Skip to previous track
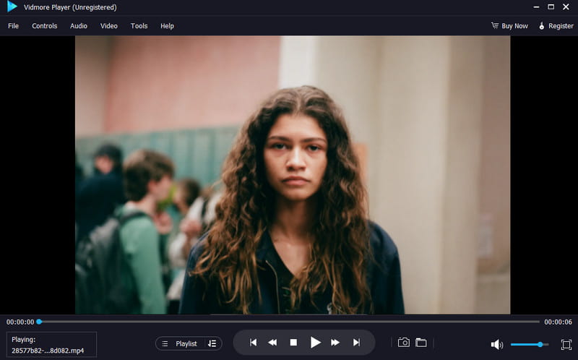Viewport: 578px width, 360px height. 253,343
